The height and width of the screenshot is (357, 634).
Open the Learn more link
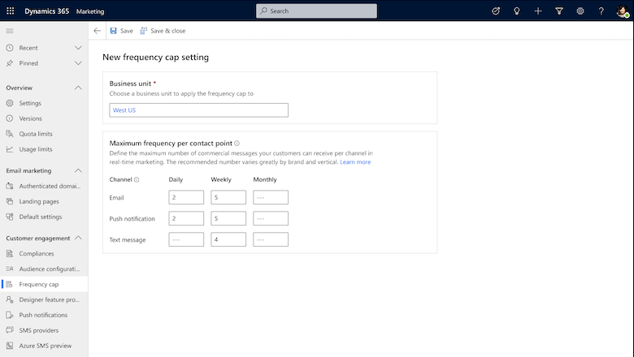click(355, 162)
